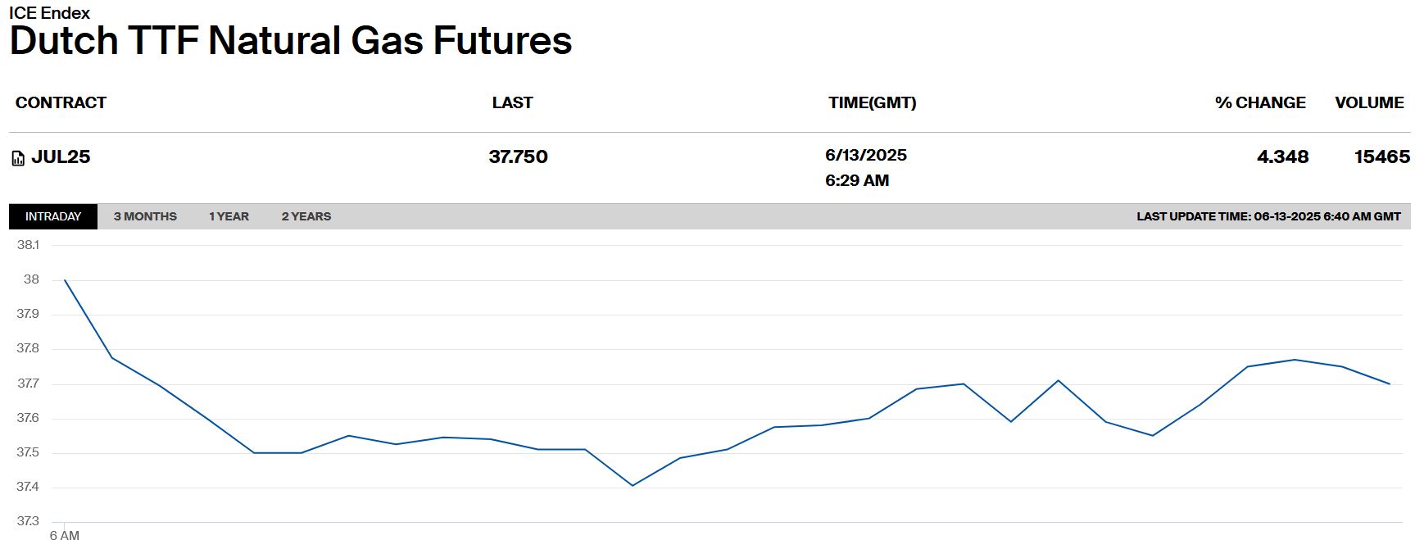Show the 1 YEAR chart view
This screenshot has width=1424, height=540.
point(229,216)
